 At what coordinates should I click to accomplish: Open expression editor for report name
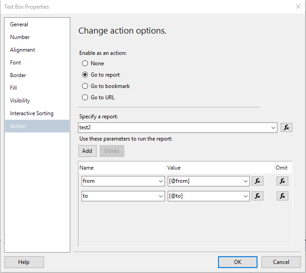[x=286, y=127]
